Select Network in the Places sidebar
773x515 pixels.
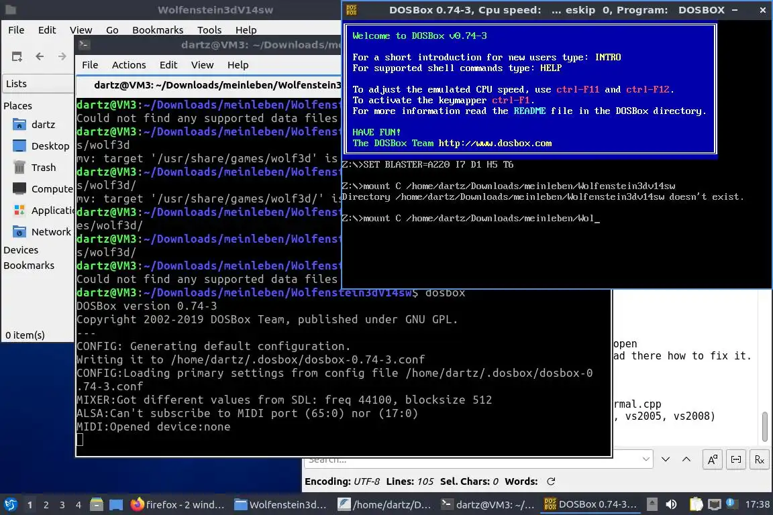[42, 231]
